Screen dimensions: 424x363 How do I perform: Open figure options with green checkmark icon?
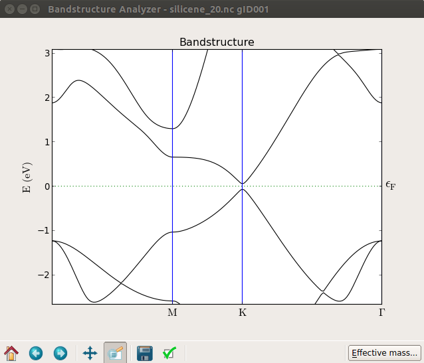pyautogui.click(x=169, y=353)
